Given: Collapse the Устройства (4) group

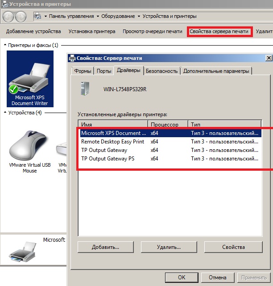Looking at the screenshot, I should pos(5,112).
